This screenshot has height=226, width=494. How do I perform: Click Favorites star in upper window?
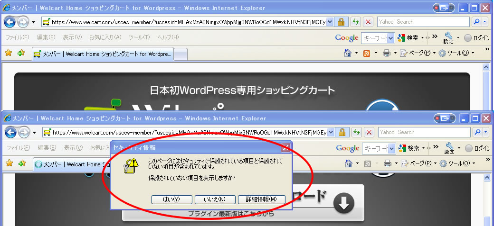pyautogui.click(x=8, y=53)
